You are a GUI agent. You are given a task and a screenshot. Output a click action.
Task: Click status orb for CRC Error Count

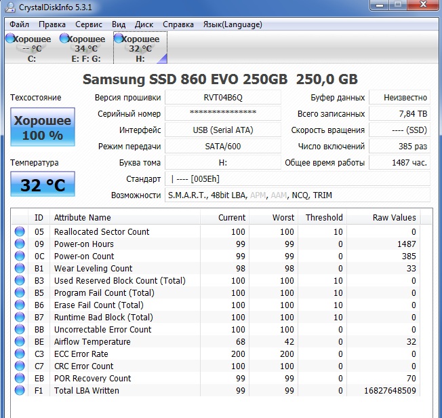(20, 366)
